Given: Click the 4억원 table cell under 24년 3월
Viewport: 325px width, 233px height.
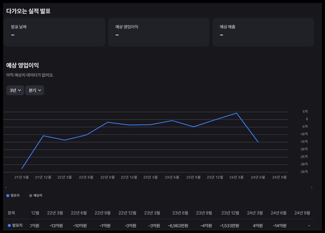Looking at the screenshot, I should (258, 226).
